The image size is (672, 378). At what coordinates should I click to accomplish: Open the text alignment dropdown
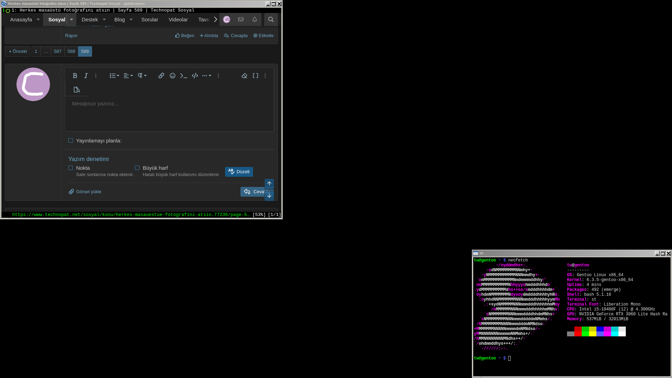click(x=128, y=76)
